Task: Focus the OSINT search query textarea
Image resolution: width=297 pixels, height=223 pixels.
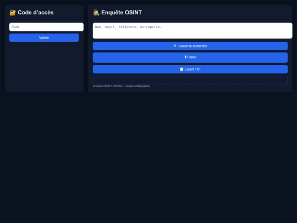Action: tap(193, 30)
